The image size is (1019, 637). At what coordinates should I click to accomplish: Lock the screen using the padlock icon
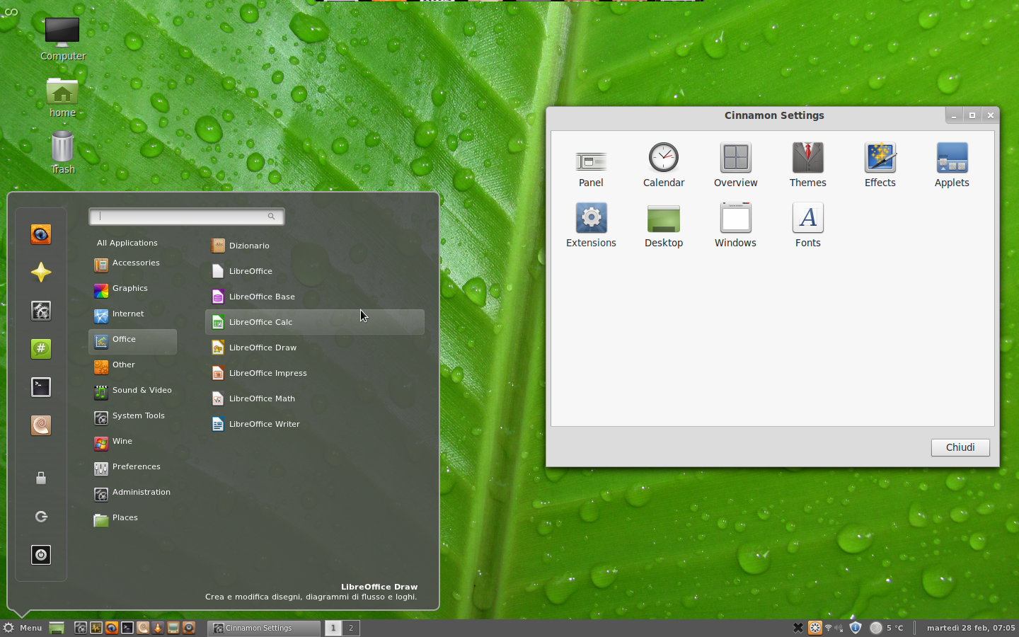tap(40, 478)
